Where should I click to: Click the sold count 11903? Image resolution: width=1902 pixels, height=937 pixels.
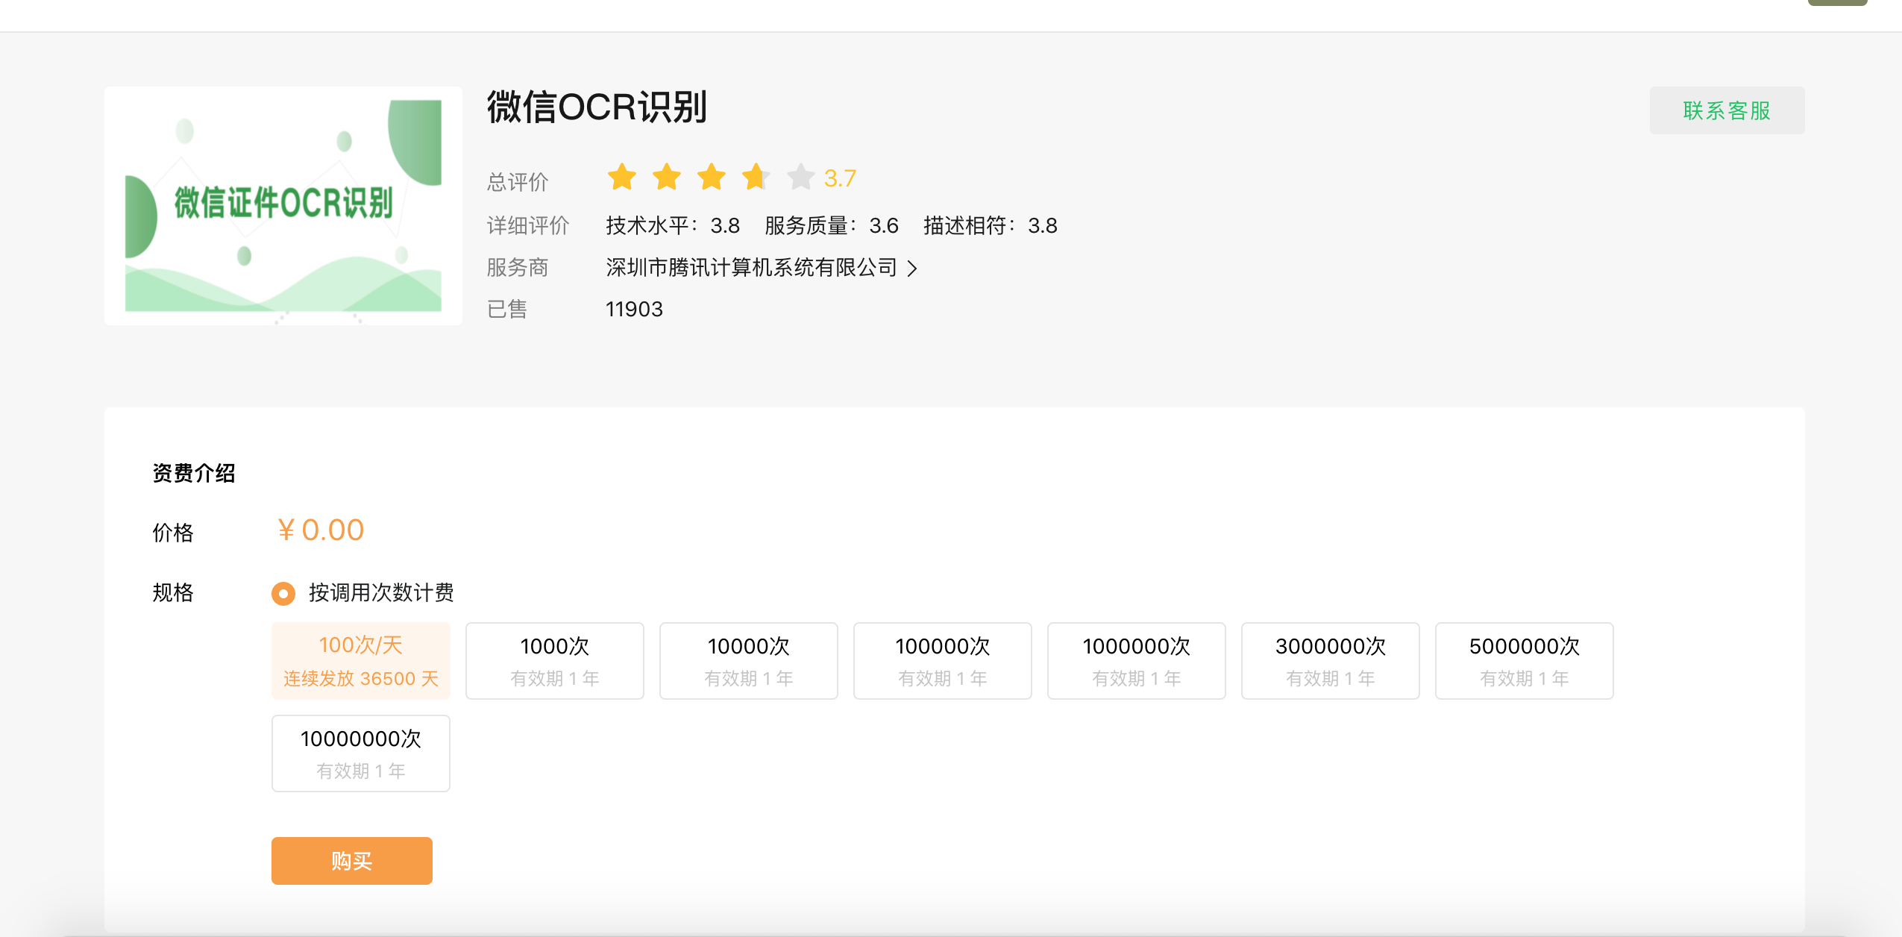(x=634, y=309)
